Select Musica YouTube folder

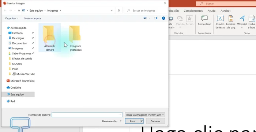click(x=24, y=74)
